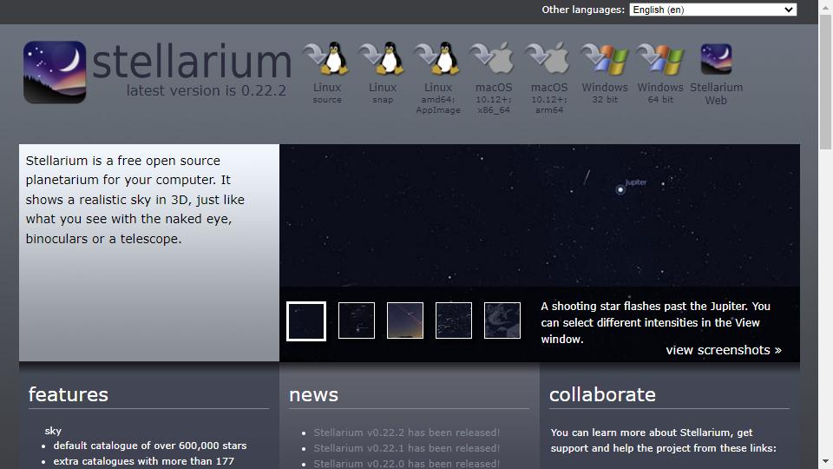Select the sunset horizon screenshot thumbnail
Screen dimensions: 833x469
point(405,320)
